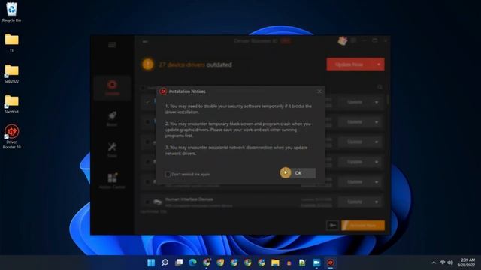Open the clock and date in the taskbar

pos(467,262)
